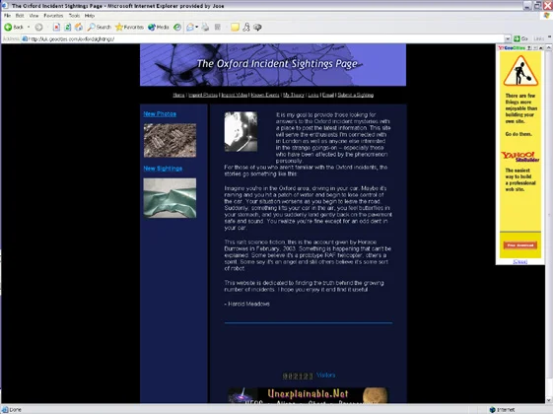553x414 pixels.
Task: Click the vertical scrollbar up arrow
Action: click(x=549, y=47)
